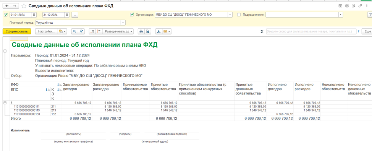Open the Разворачивать до dropdown
Image resolution: width=372 pixels, height=151 pixels.
click(118, 31)
